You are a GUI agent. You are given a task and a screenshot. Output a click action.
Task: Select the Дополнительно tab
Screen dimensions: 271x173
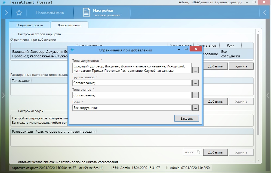tap(69, 25)
